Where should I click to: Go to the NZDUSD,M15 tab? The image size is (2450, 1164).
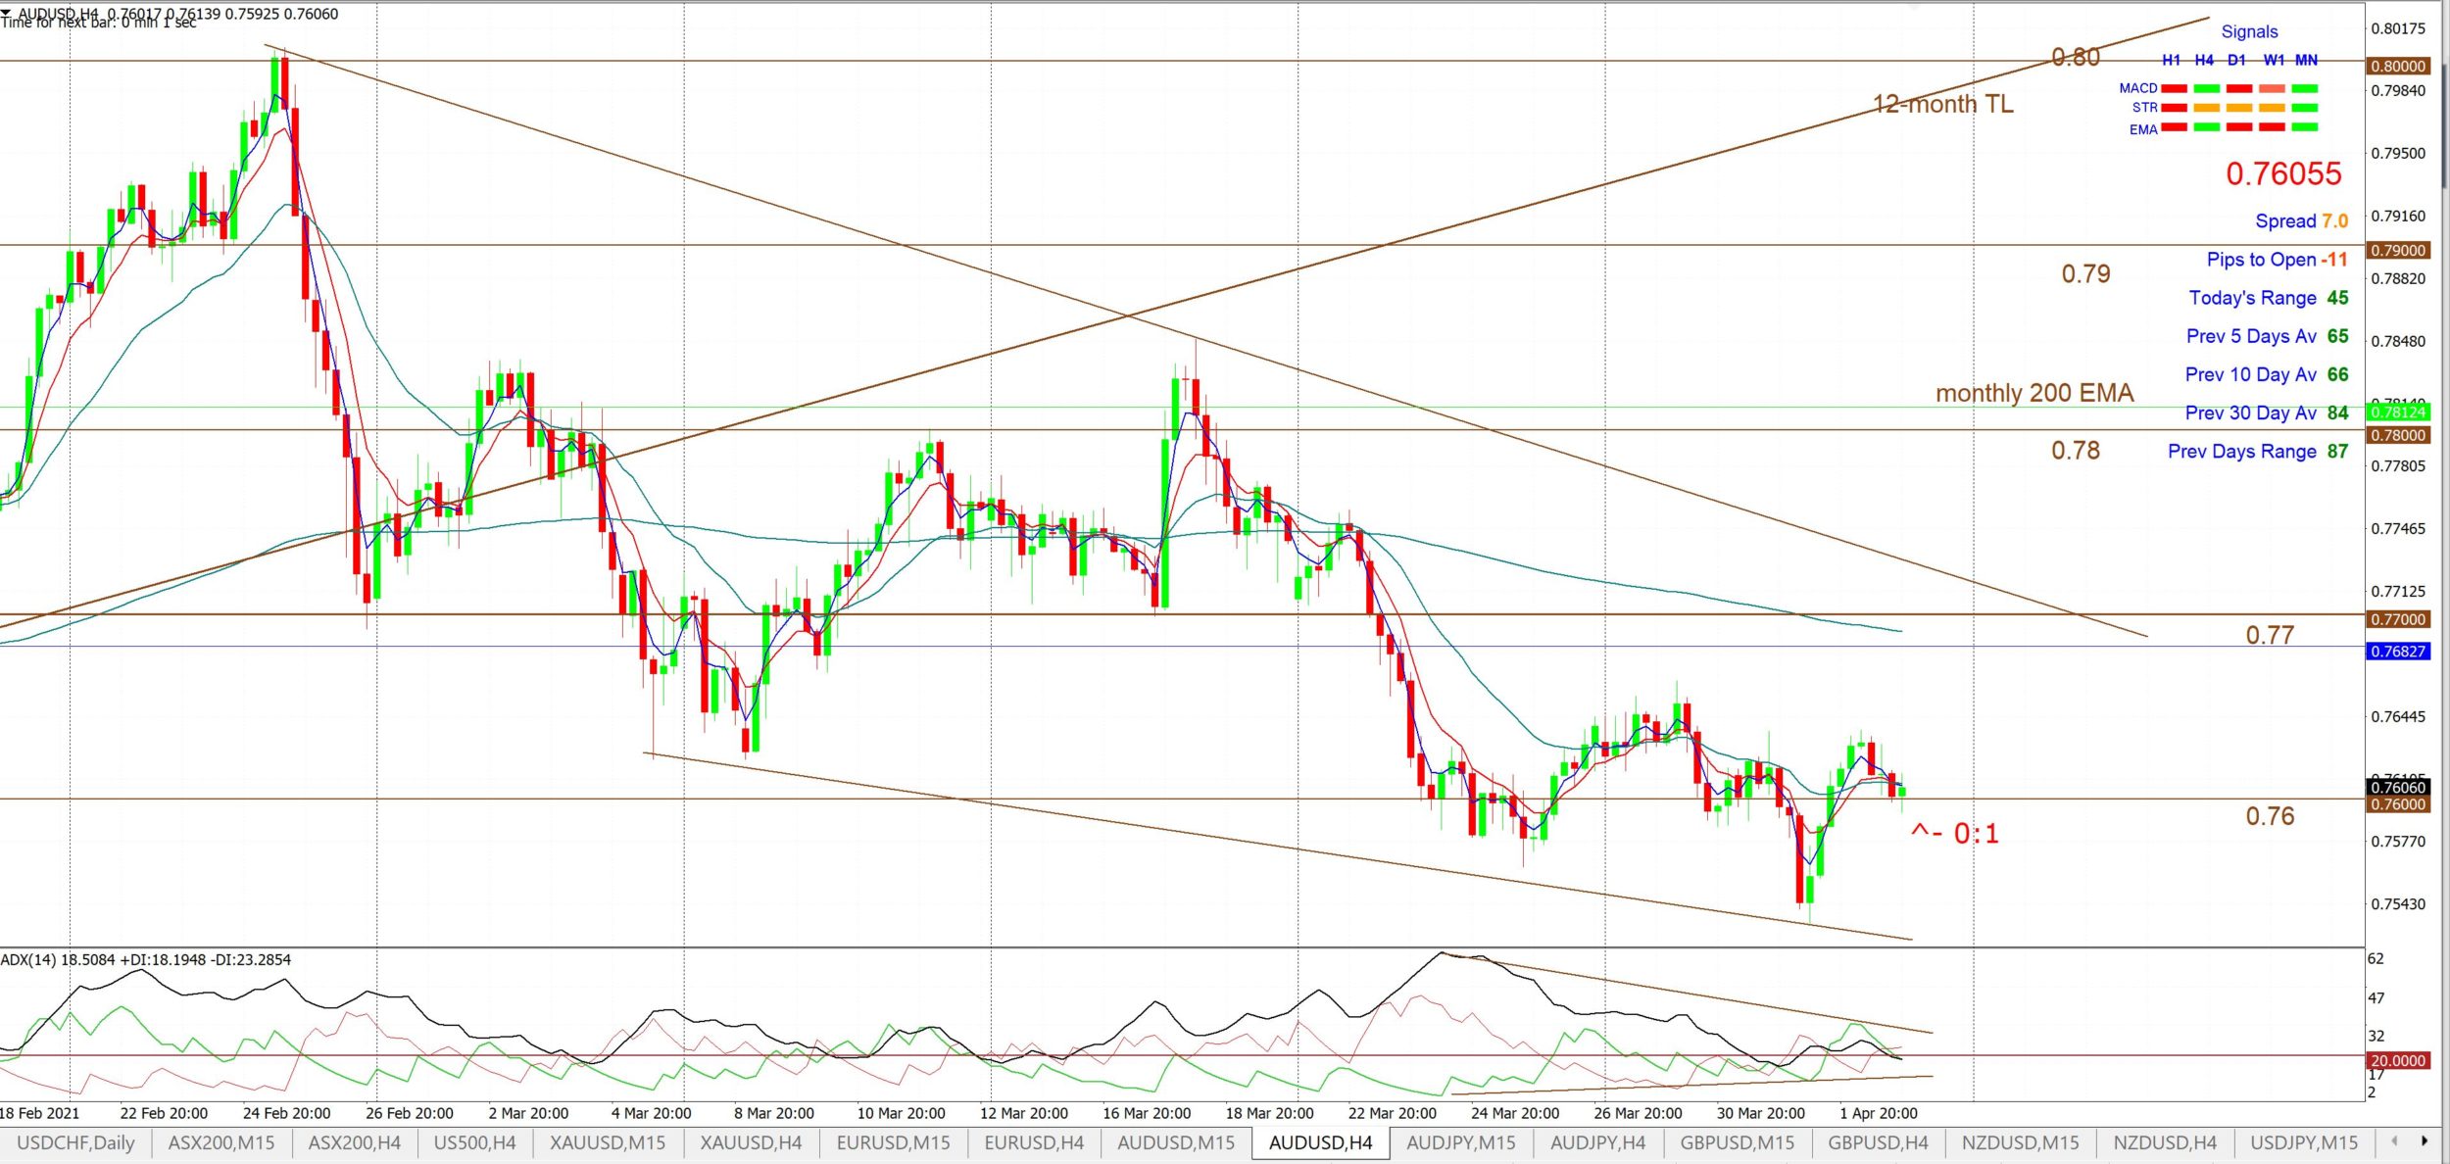[2021, 1142]
